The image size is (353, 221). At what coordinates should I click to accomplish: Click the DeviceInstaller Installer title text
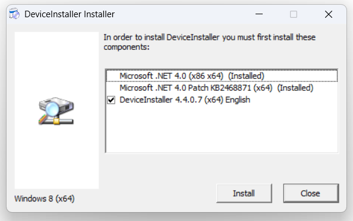point(70,14)
